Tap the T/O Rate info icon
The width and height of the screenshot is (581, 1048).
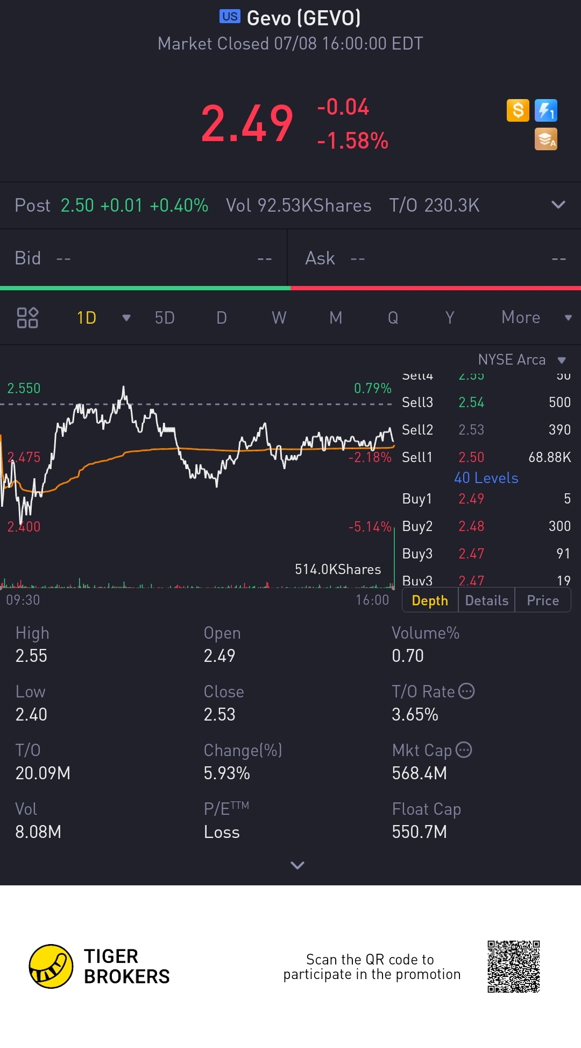[466, 691]
